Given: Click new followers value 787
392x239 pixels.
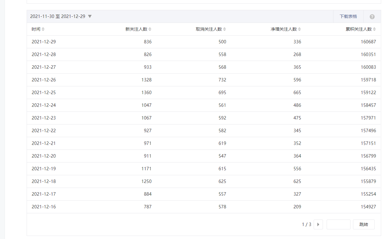Looking at the screenshot, I should [x=148, y=207].
